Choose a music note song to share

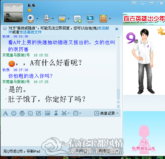click(56, 113)
